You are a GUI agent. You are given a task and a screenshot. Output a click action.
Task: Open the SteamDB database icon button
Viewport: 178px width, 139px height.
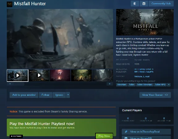tap(144, 4)
